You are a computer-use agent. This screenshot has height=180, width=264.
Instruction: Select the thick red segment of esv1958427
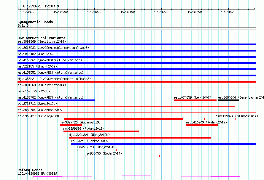pyautogui.click(x=124, y=119)
